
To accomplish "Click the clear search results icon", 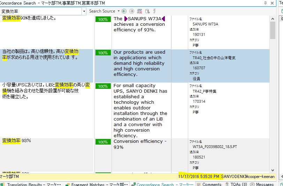I will point(139,11).
